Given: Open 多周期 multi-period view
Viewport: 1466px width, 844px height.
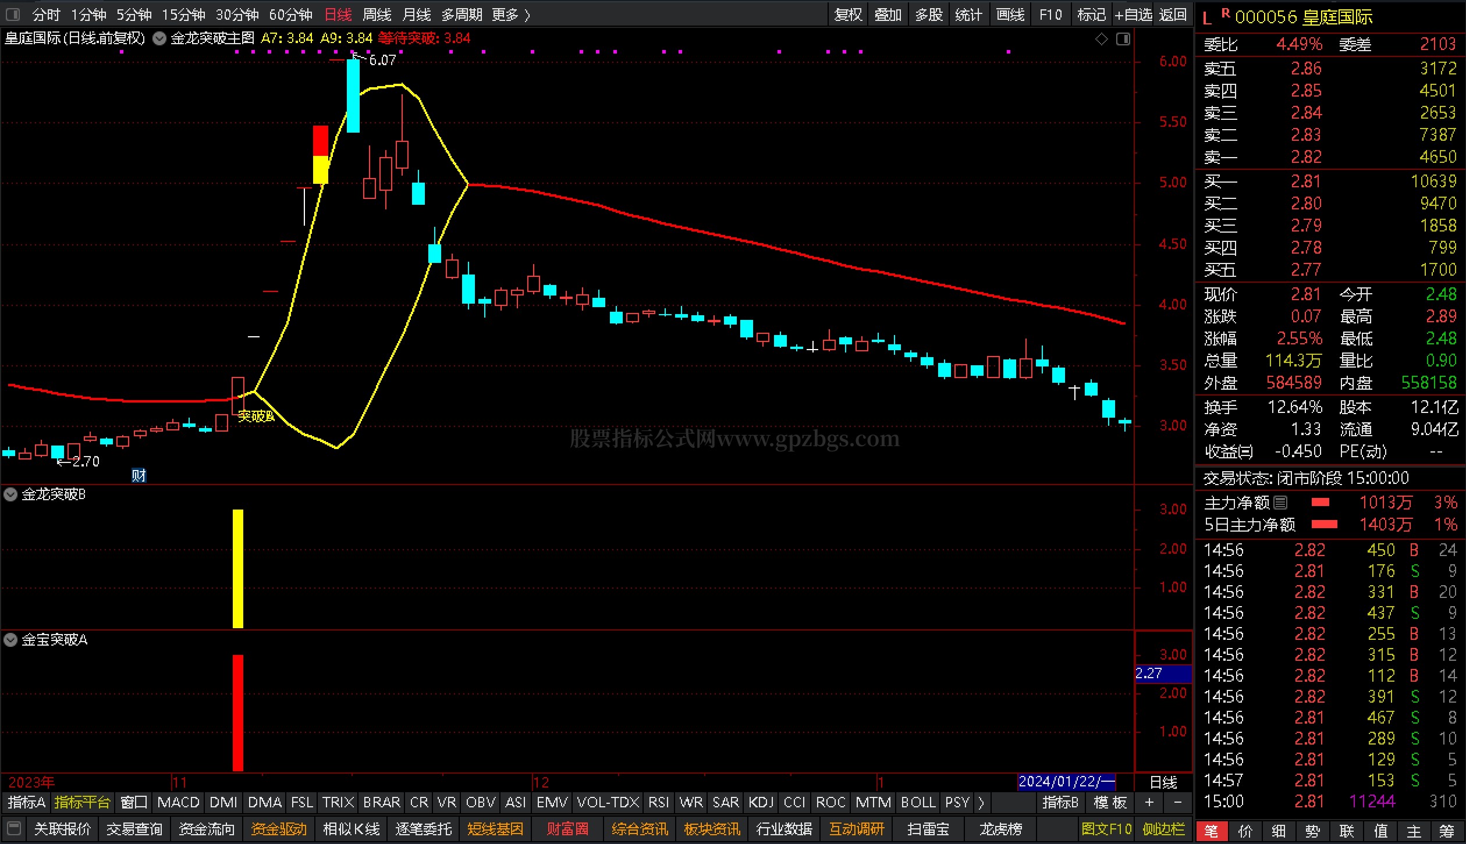Looking at the screenshot, I should point(462,15).
